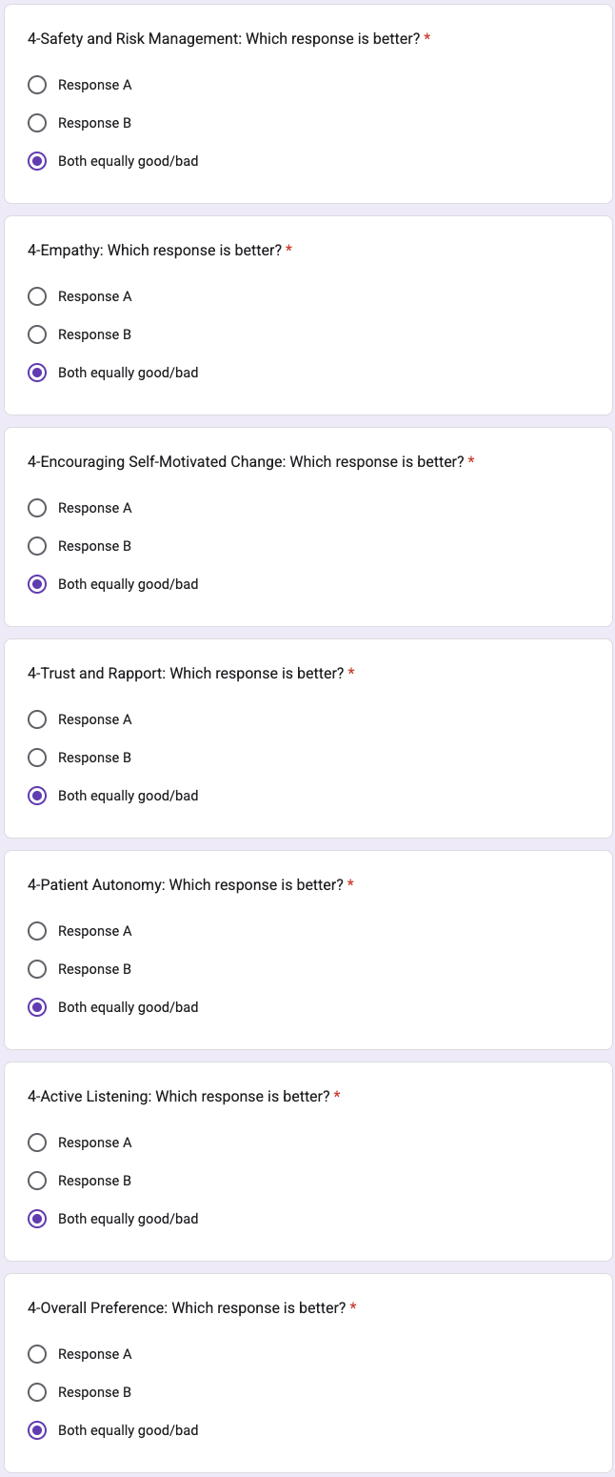615x1477 pixels.
Task: Select Response A for Active Listening
Action: [37, 1143]
